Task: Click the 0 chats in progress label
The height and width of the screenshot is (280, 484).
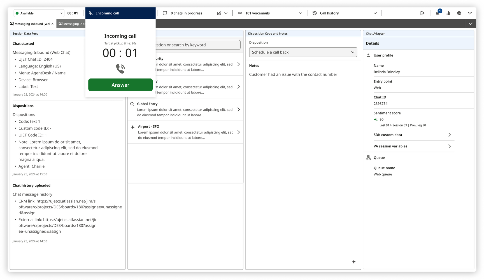Action: point(187,13)
